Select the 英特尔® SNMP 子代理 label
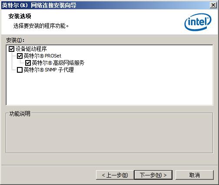This screenshot has height=185, width=219. point(49,70)
